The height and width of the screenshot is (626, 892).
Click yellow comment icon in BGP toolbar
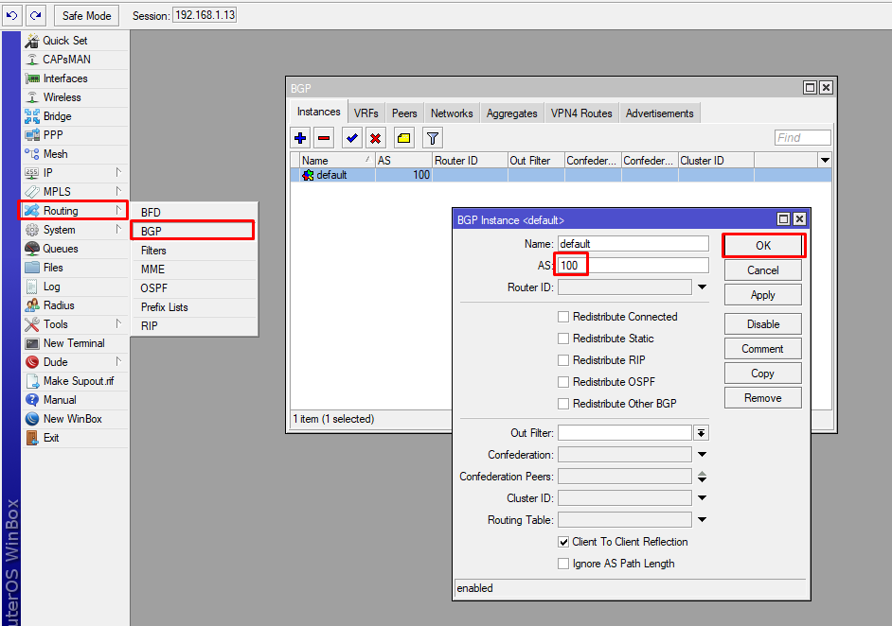pos(404,138)
